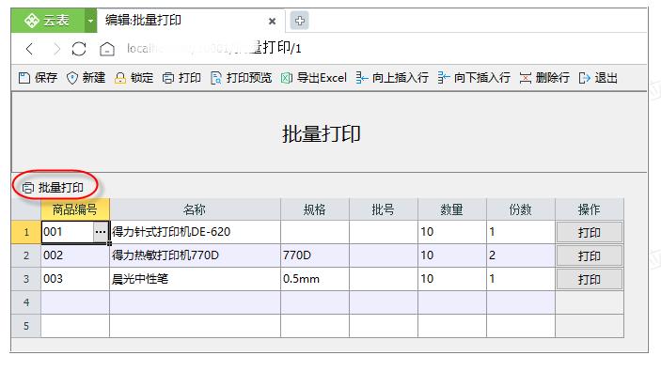Select row header 5
The width and height of the screenshot is (661, 371).
point(26,326)
